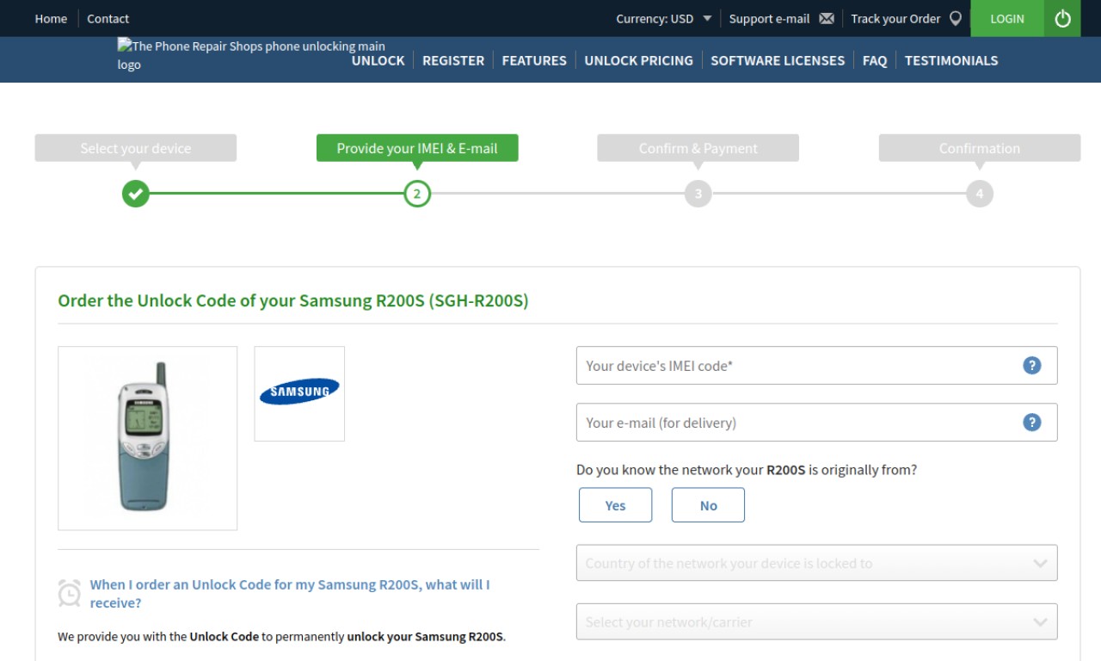The width and height of the screenshot is (1101, 661).
Task: Open e-mail field help question mark
Action: pos(1032,423)
